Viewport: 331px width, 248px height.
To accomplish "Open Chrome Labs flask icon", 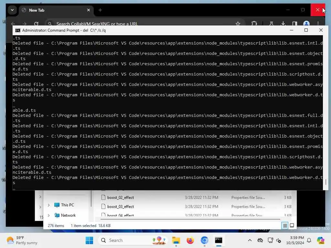I will (272, 23).
